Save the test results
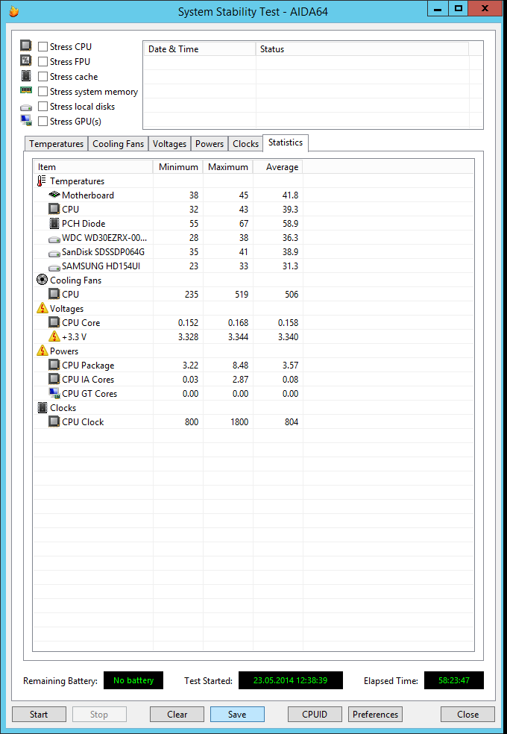Screen dimensions: 507x734 click(237, 715)
